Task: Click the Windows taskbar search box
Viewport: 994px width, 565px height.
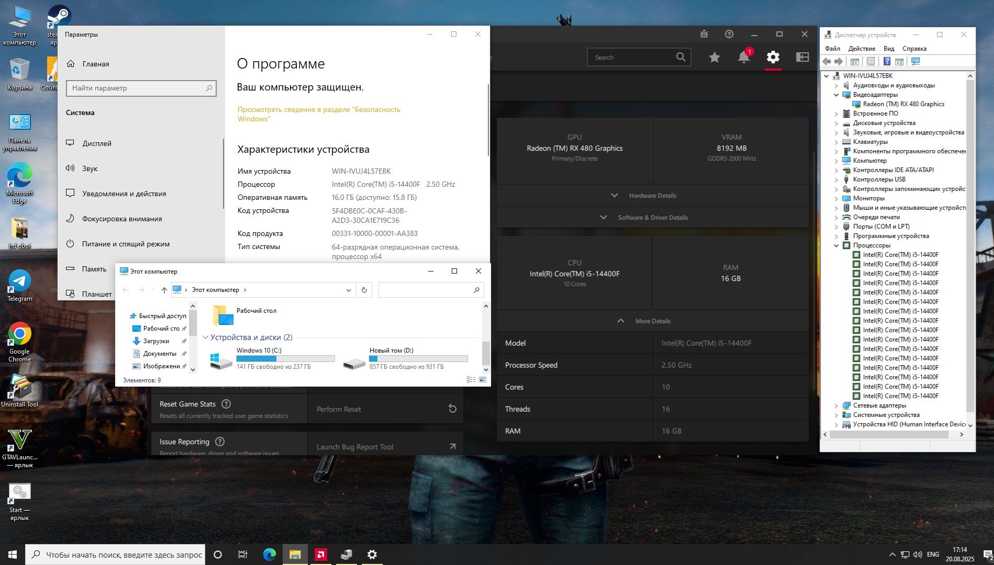Action: click(x=115, y=555)
